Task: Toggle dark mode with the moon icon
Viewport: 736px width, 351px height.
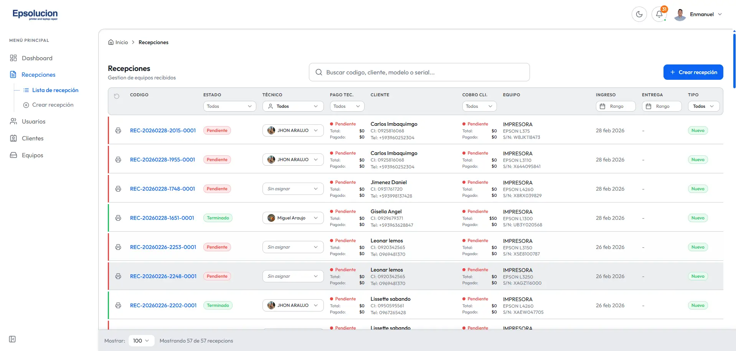Action: (x=639, y=14)
